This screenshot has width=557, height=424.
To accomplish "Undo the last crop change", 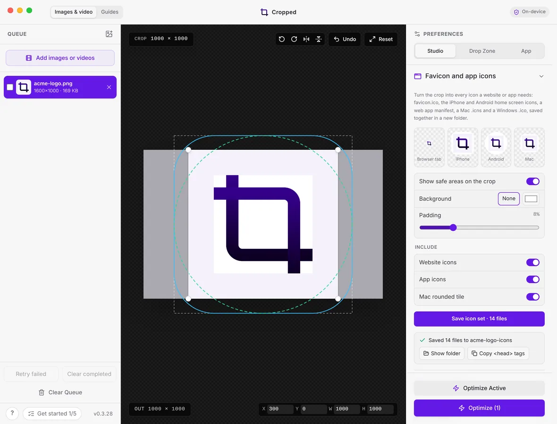I will coord(345,39).
